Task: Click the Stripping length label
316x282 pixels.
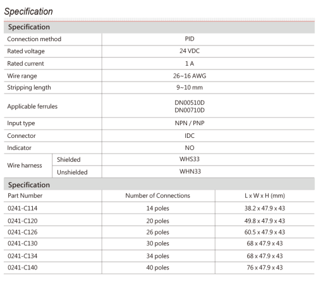Action: pos(29,87)
